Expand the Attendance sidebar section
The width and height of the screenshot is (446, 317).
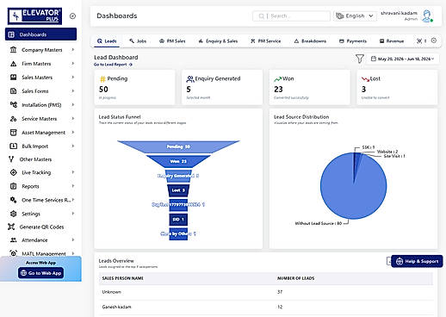point(41,240)
